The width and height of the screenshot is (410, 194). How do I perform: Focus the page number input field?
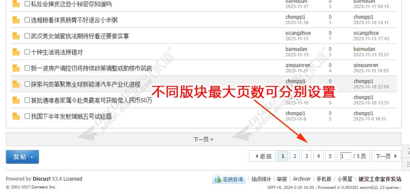(345, 156)
